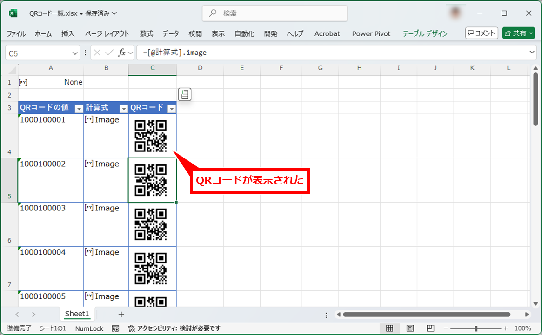This screenshot has height=335, width=542.
Task: Open the テーブル デザイン tab
Action: tap(425, 33)
